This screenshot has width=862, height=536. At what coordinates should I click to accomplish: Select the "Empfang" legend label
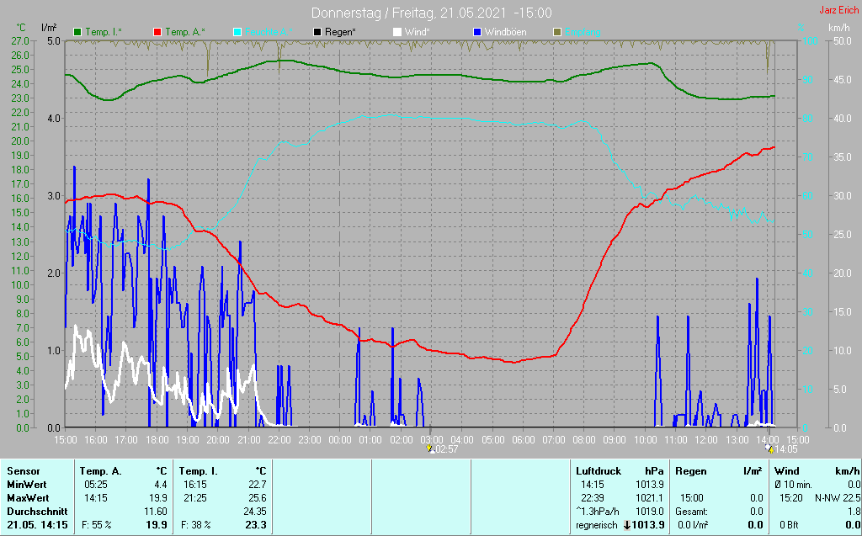click(x=583, y=32)
